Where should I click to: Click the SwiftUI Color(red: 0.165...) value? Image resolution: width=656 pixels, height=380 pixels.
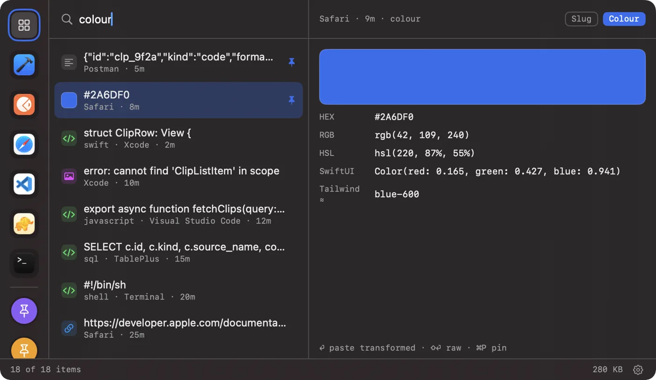[498, 171]
